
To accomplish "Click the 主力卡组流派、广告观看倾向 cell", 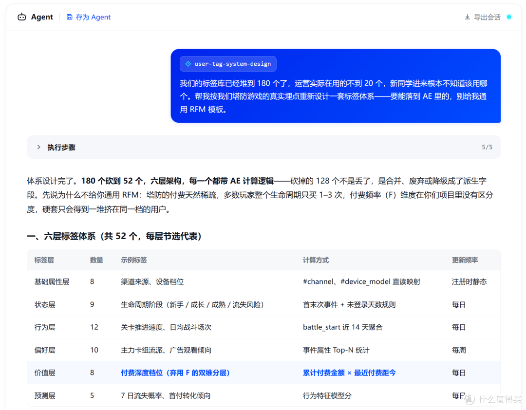I will (166, 350).
